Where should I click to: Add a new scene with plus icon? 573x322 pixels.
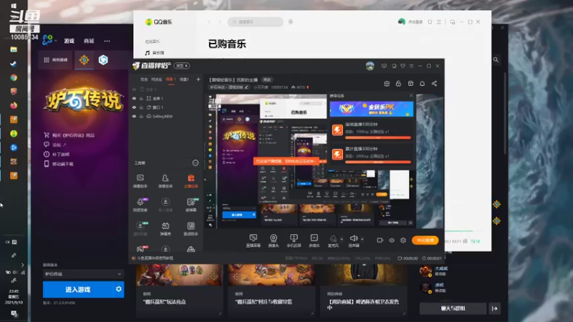pyautogui.click(x=198, y=79)
